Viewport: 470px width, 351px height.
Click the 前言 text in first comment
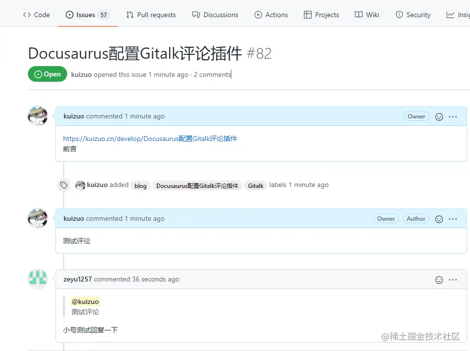[x=70, y=149]
